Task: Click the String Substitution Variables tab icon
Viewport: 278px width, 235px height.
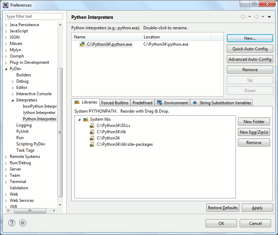Action: [x=195, y=103]
